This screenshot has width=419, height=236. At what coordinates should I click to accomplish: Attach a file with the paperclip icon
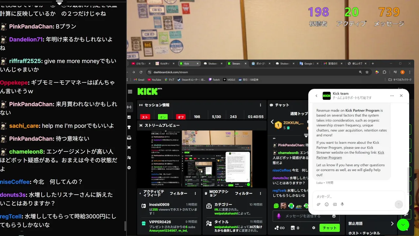click(x=319, y=204)
